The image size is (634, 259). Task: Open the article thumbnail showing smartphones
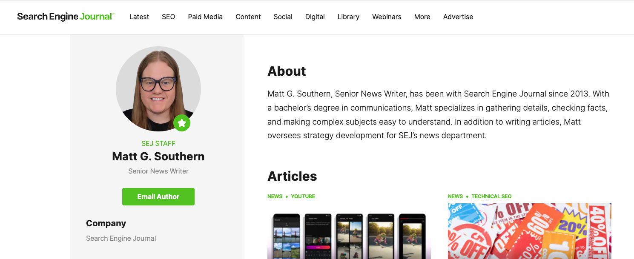(349, 231)
